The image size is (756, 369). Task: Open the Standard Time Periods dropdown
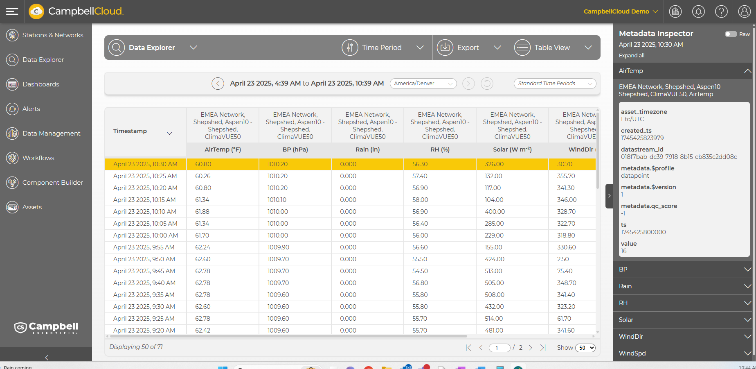[x=555, y=84]
